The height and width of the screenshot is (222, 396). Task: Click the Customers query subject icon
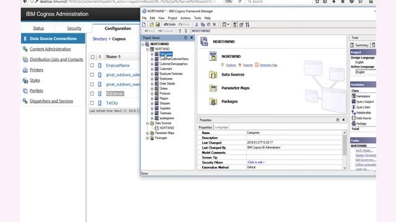[x=157, y=68]
